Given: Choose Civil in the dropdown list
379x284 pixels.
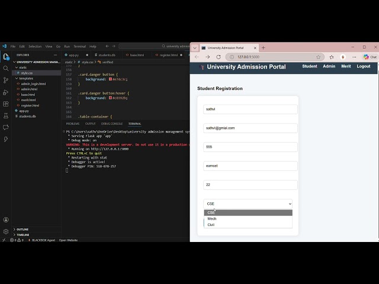Looking at the screenshot, I should 211,225.
